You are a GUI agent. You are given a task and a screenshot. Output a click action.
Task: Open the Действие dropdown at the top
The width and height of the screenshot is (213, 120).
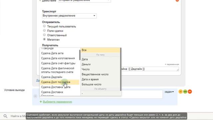coord(85,1)
